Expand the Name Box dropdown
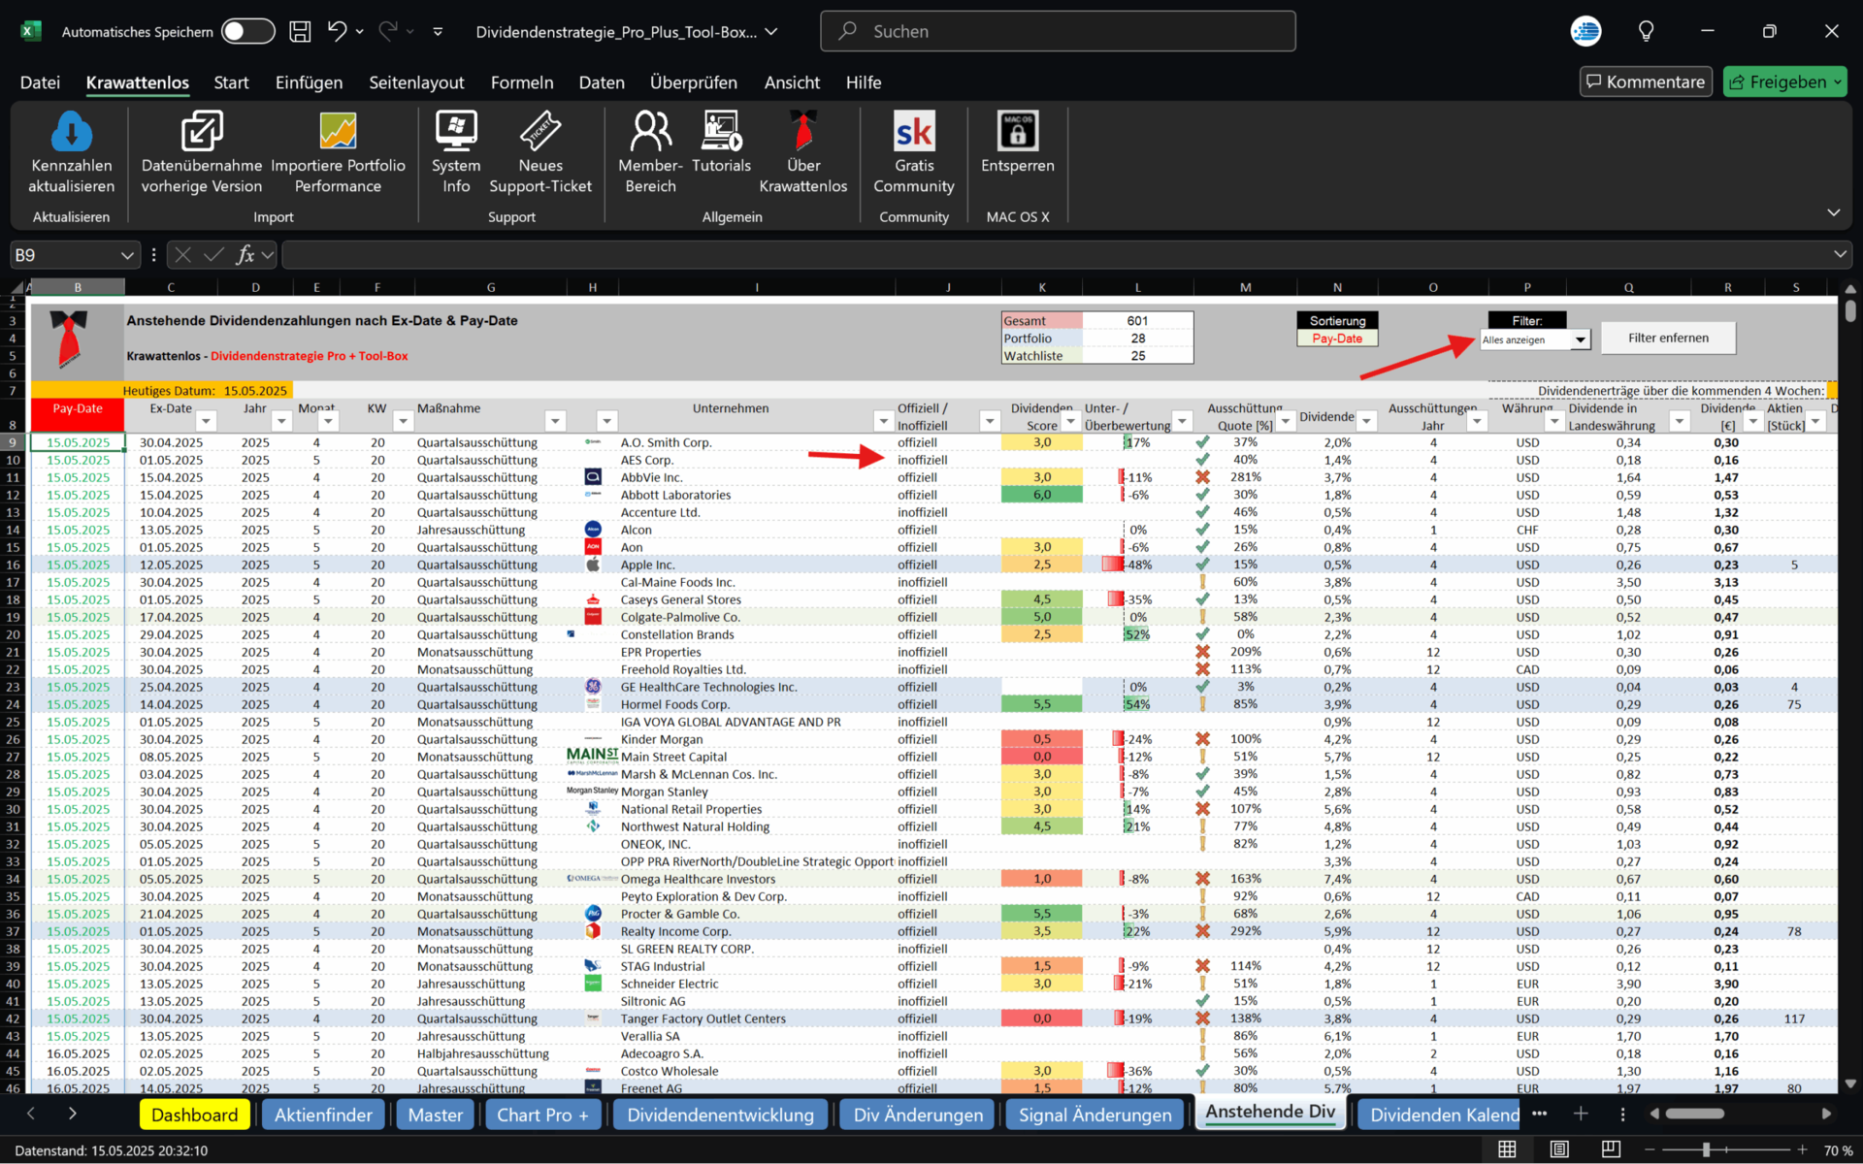1863x1164 pixels. coord(126,255)
